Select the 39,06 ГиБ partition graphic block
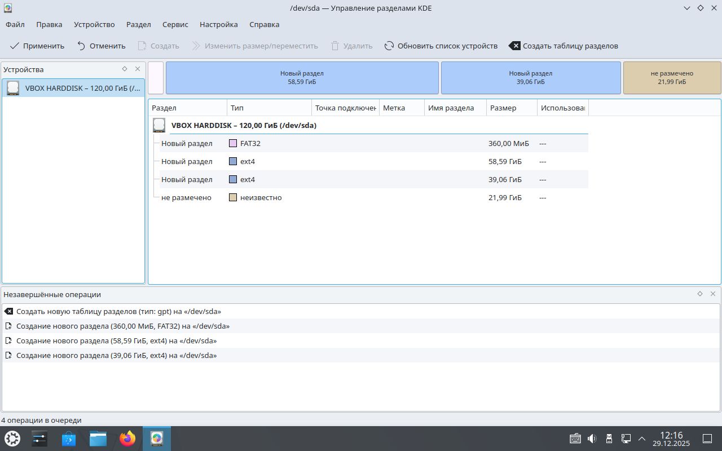The height and width of the screenshot is (451, 722). tap(531, 78)
